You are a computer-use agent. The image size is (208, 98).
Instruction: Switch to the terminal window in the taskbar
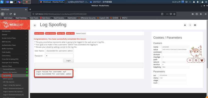(x=76, y=2)
